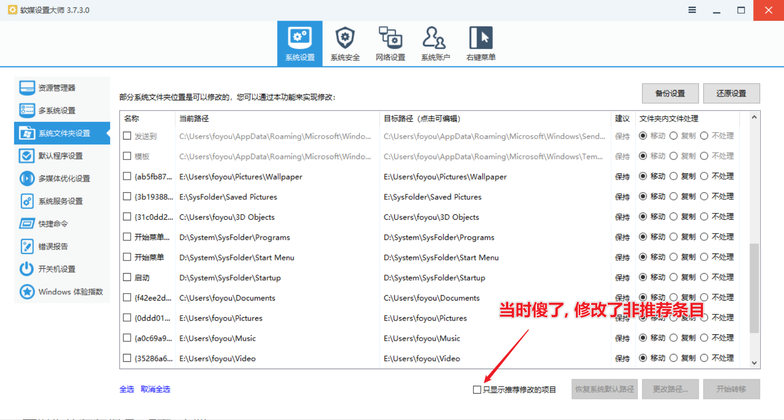The image size is (784, 420).
Task: Select 多媒体优化设置 in the sidebar
Action: click(64, 179)
